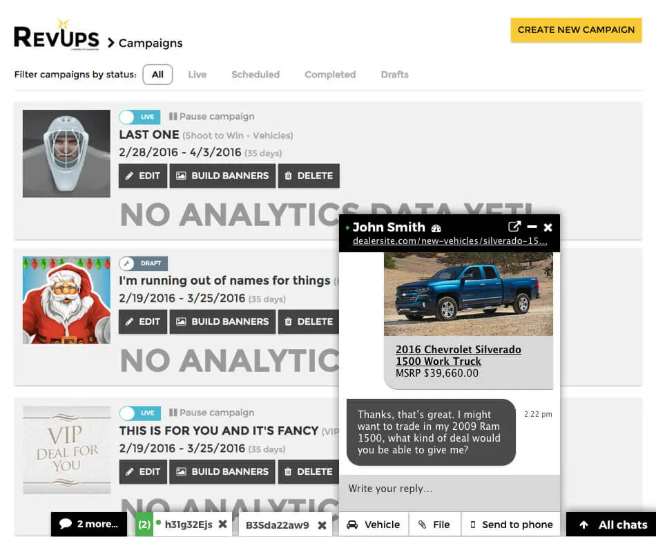Attach a File in chat

435,525
